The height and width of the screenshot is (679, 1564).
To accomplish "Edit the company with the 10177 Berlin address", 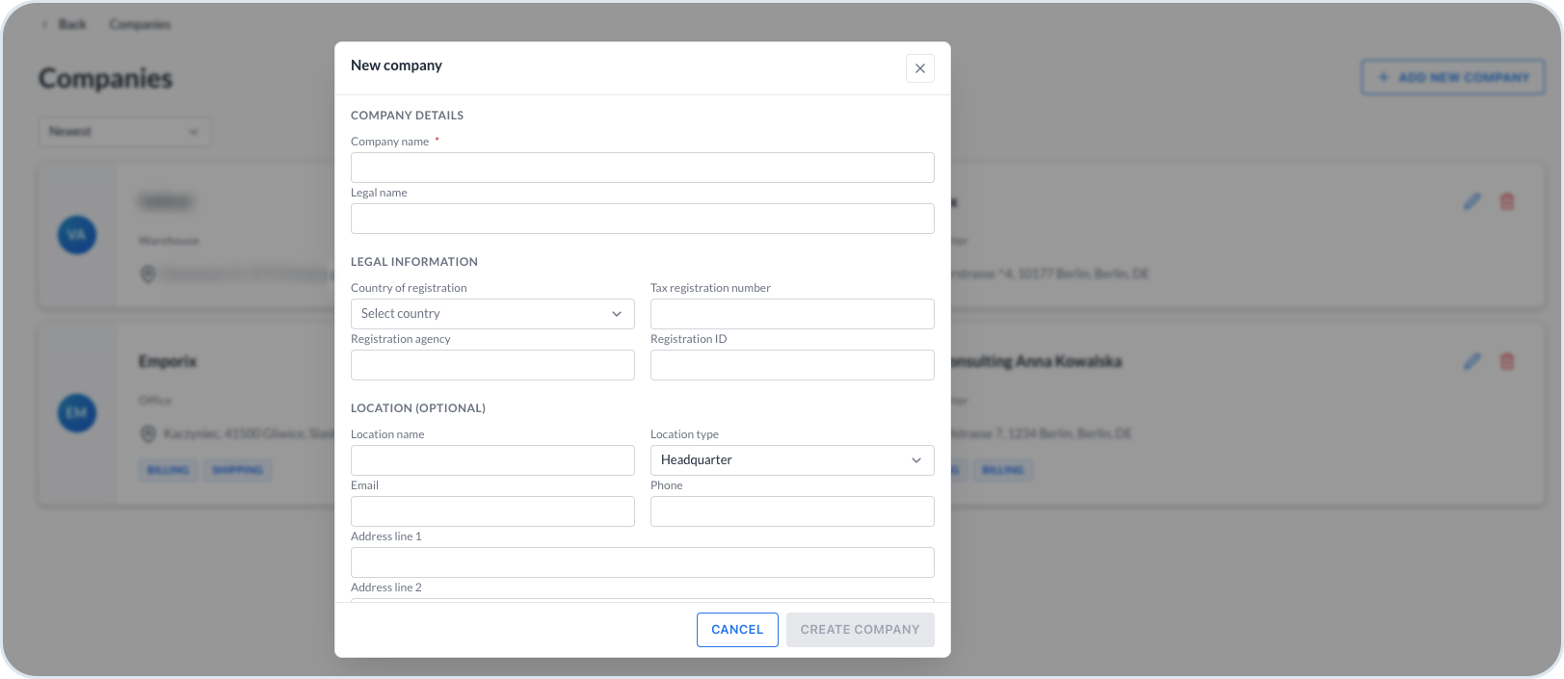I will (1472, 201).
